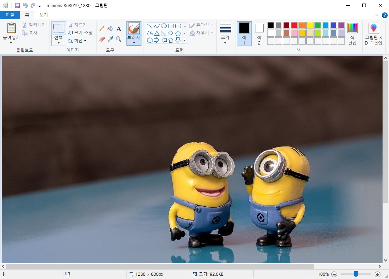Open the Size (크기) line thickness dropdown
Image resolution: width=389 pixels, height=279 pixels.
tap(225, 34)
